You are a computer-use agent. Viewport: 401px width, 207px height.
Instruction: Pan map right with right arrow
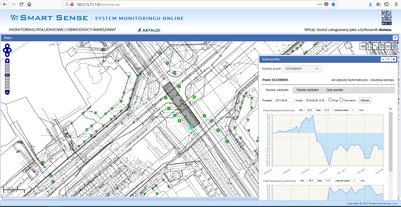[10, 50]
